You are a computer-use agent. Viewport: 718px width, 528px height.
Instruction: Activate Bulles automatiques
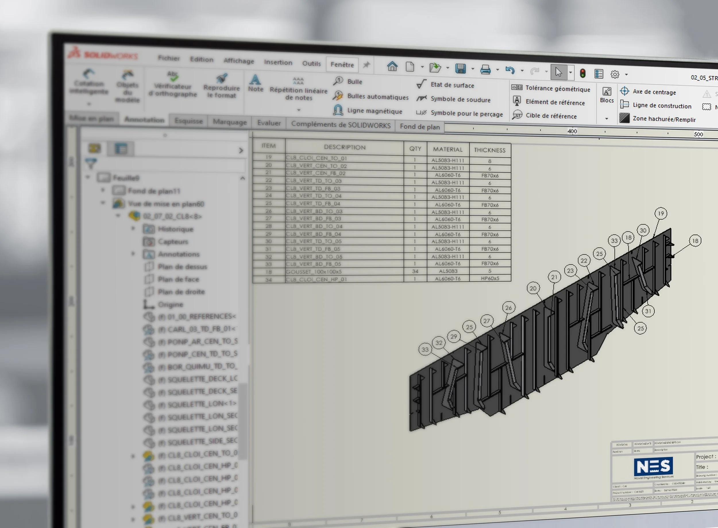tap(371, 97)
